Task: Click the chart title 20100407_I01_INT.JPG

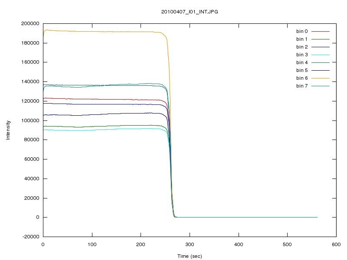Action: click(190, 12)
